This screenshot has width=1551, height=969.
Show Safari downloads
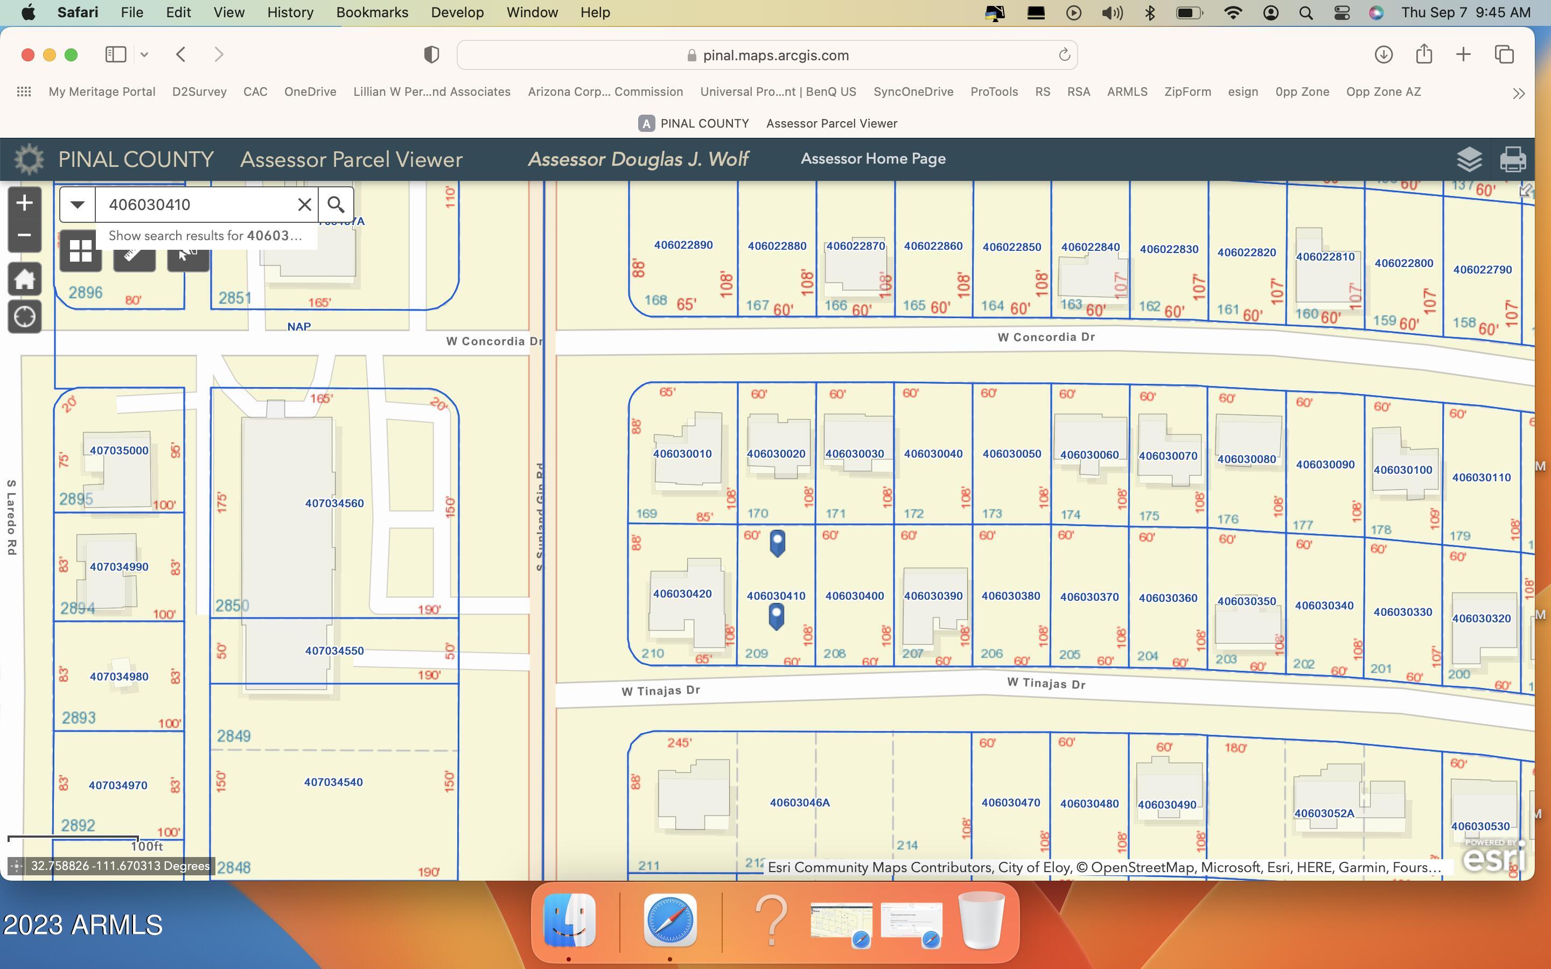tap(1383, 54)
